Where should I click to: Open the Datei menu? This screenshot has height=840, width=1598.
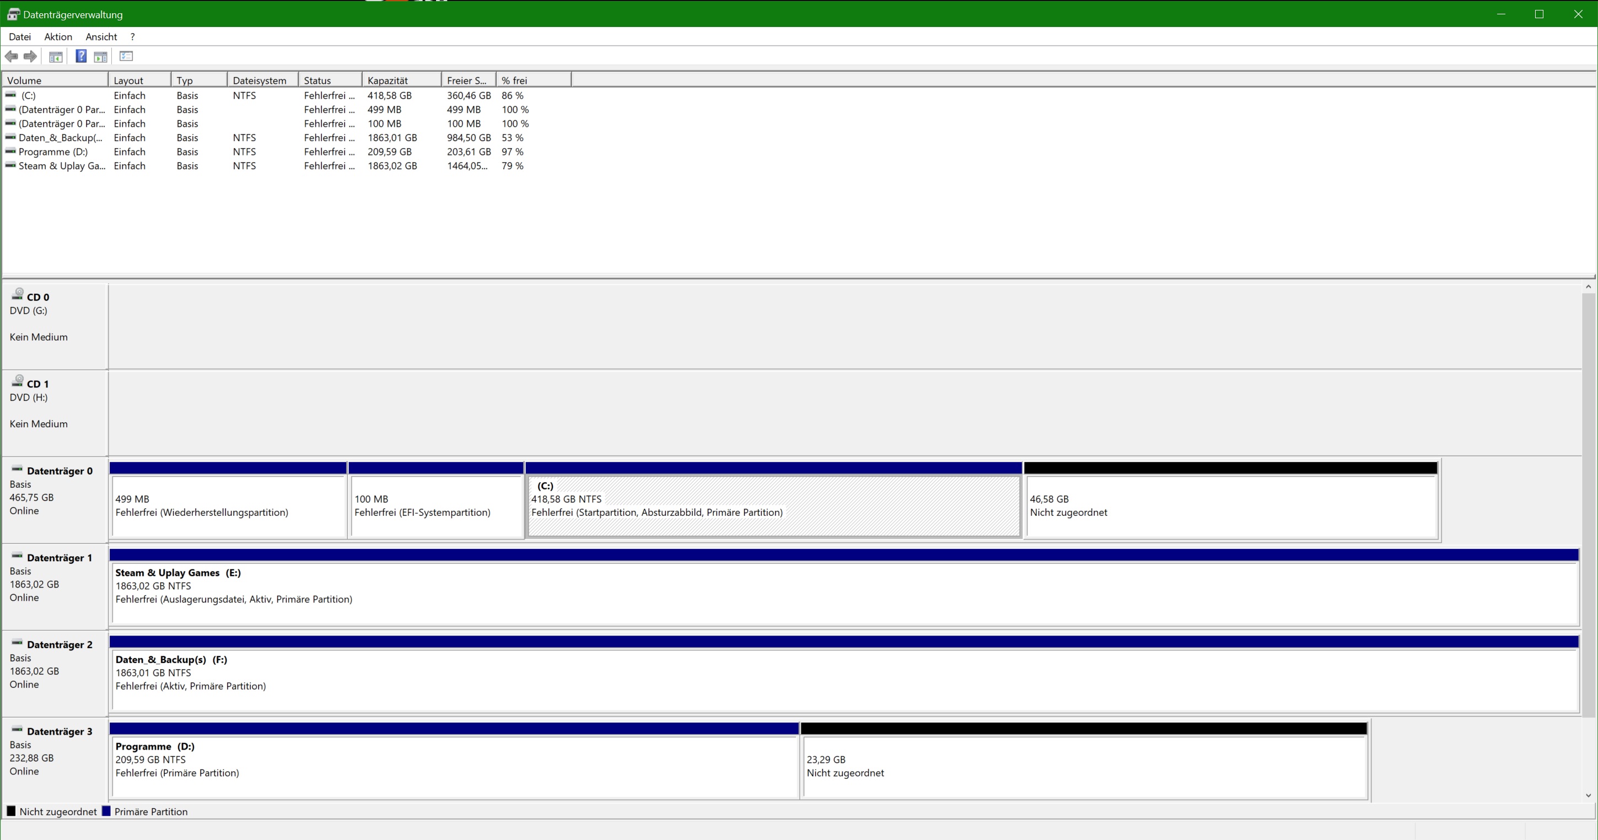click(20, 36)
